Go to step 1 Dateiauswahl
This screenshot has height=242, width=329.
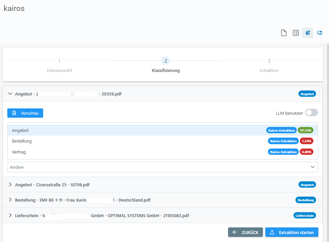(x=59, y=61)
